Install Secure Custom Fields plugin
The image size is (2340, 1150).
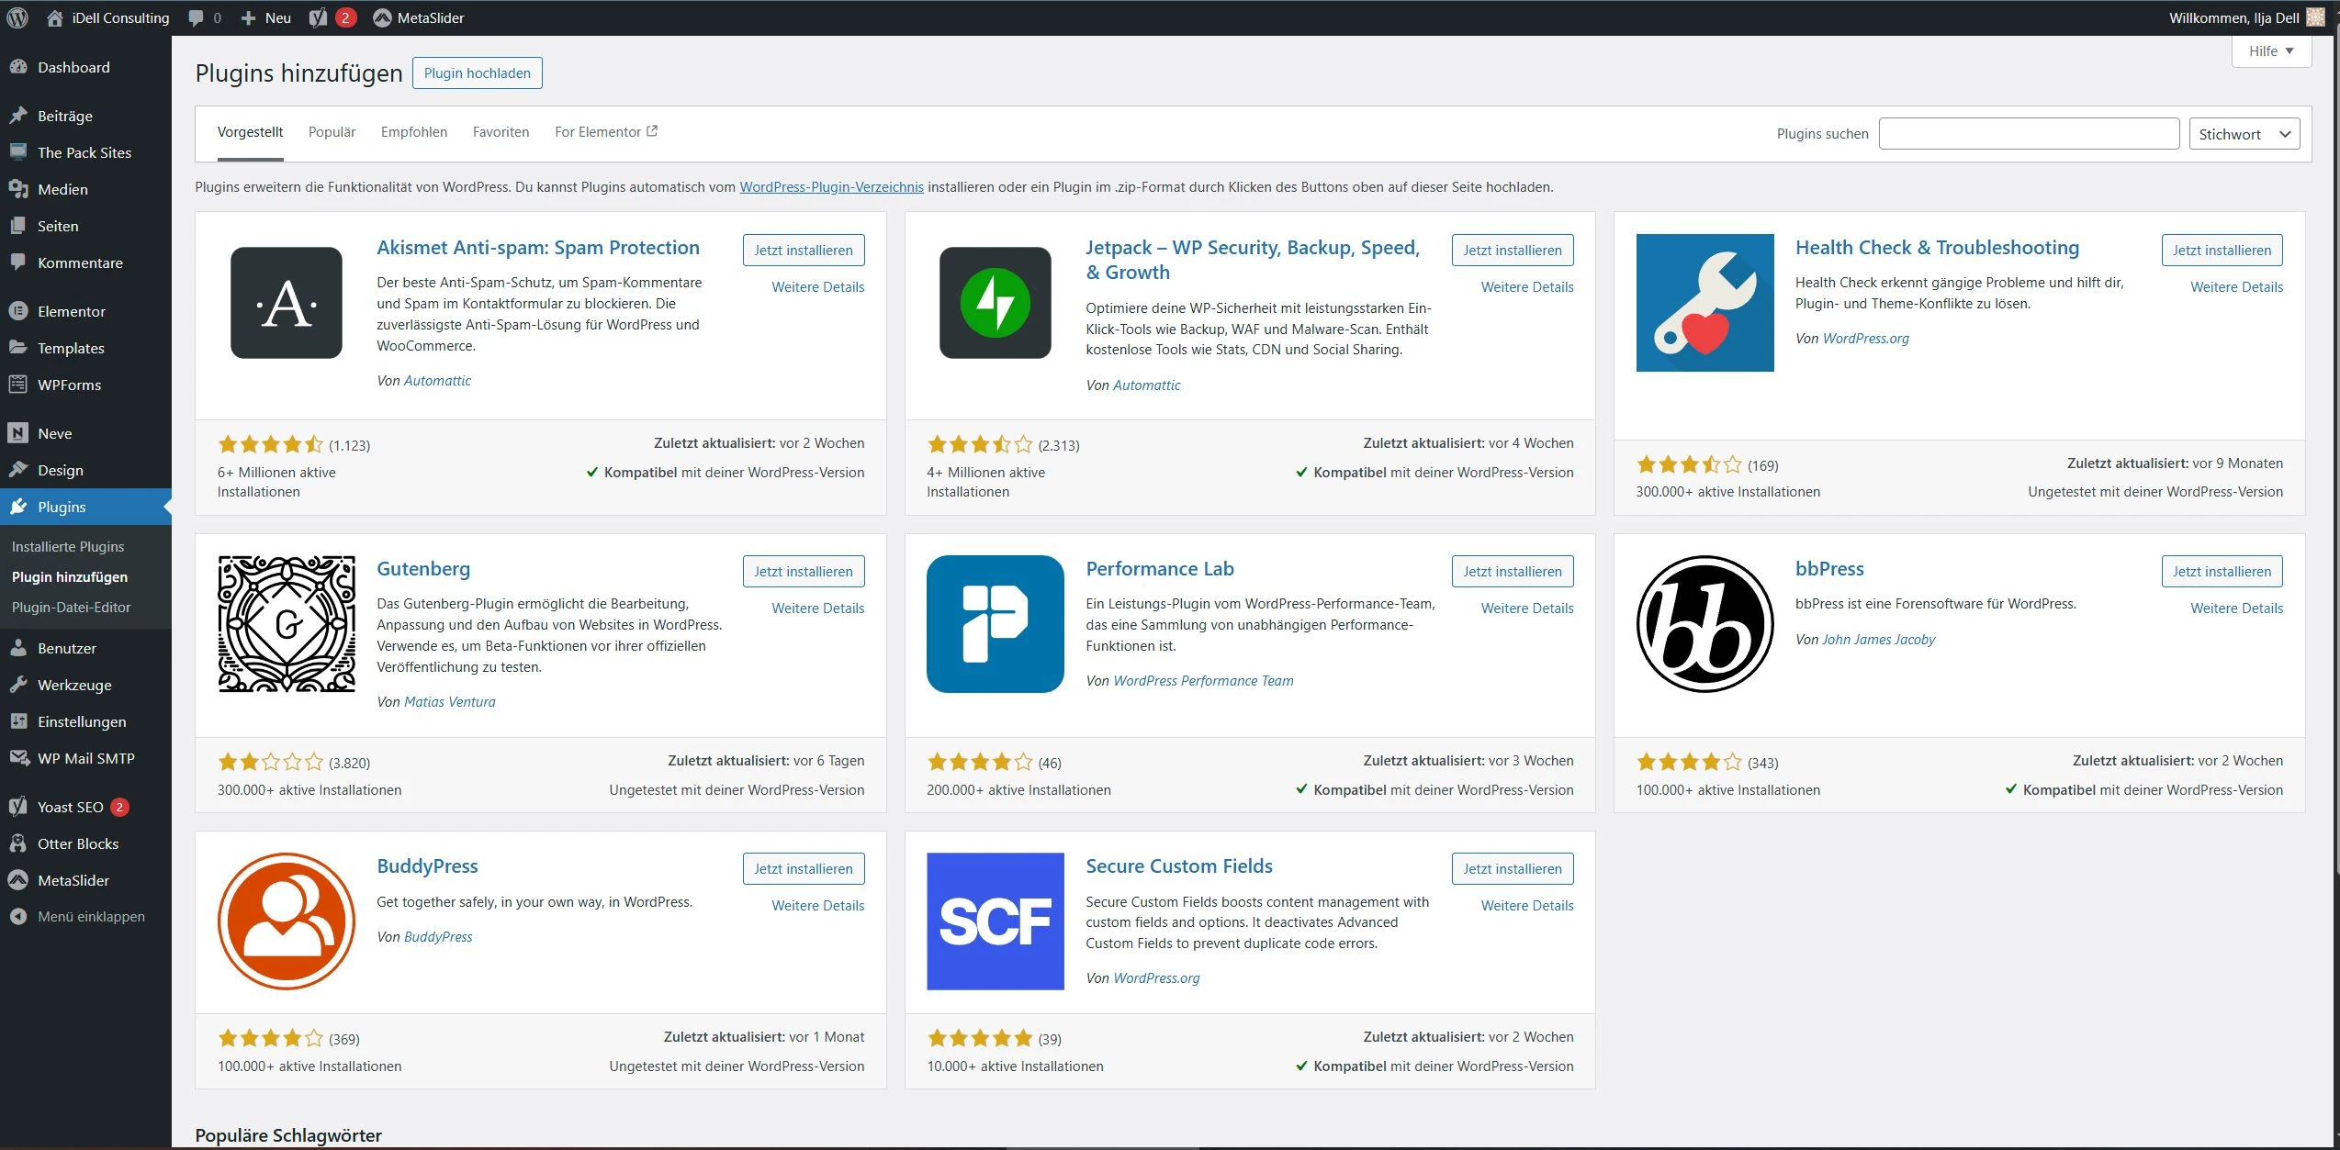(x=1513, y=868)
